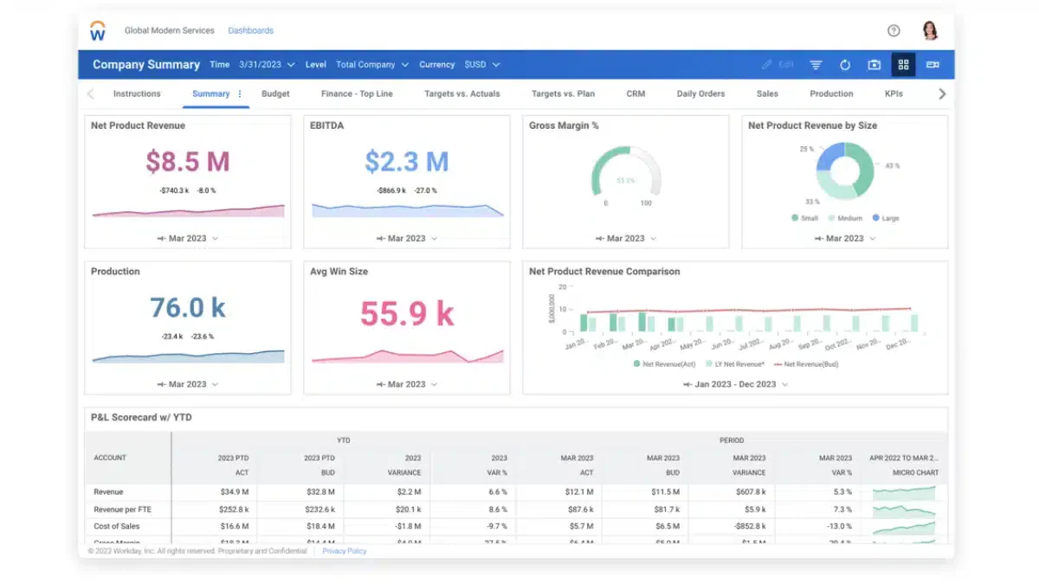
Task: Go to the Daily Orders tab
Action: pos(701,93)
